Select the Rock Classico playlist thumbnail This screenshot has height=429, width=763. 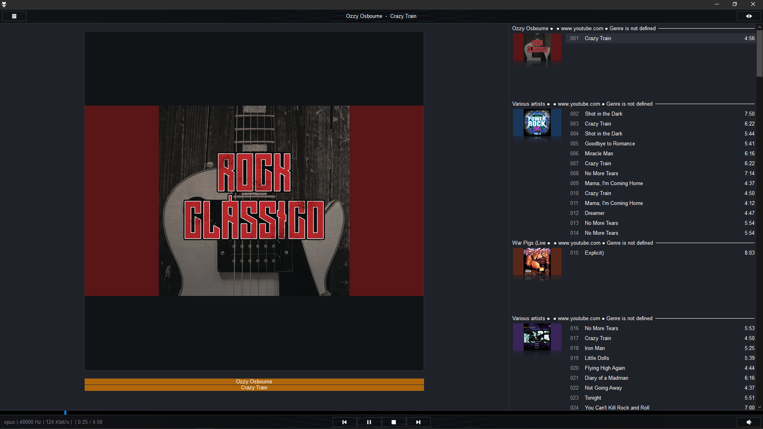537,47
